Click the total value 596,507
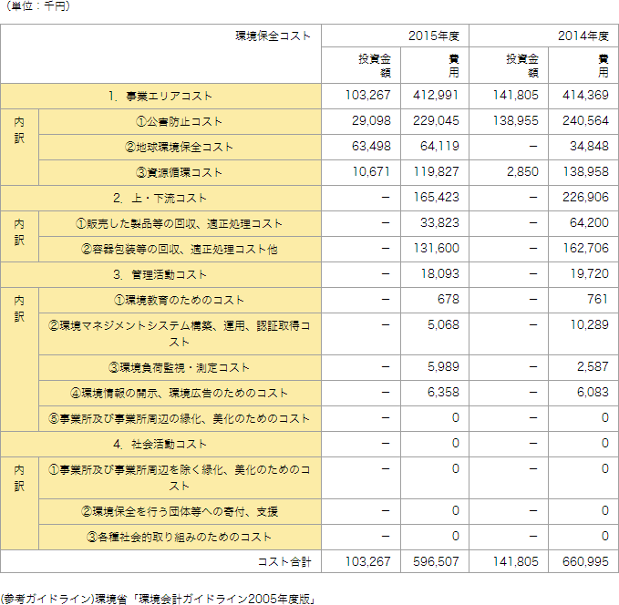Viewport: 619px width, 605px height. click(436, 561)
